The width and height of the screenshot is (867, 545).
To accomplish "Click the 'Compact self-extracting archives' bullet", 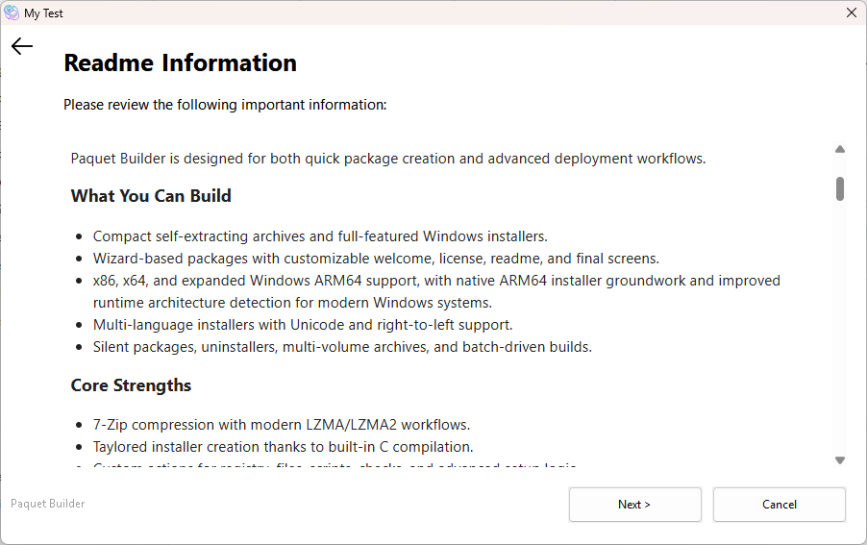I will pyautogui.click(x=320, y=236).
